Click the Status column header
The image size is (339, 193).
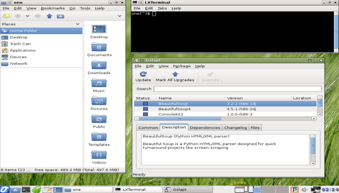pos(145,98)
